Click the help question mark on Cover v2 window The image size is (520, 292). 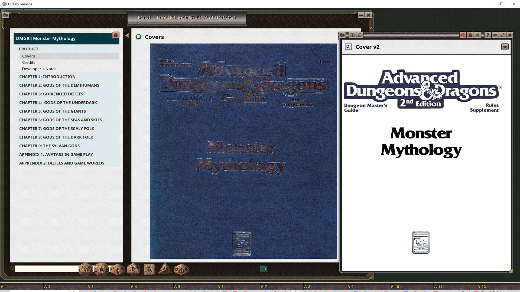pos(487,35)
